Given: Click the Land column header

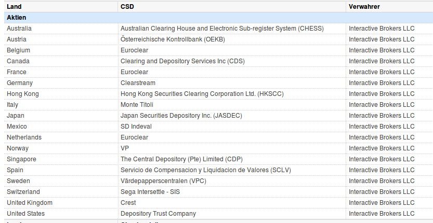Looking at the screenshot, I should pyautogui.click(x=14, y=6).
